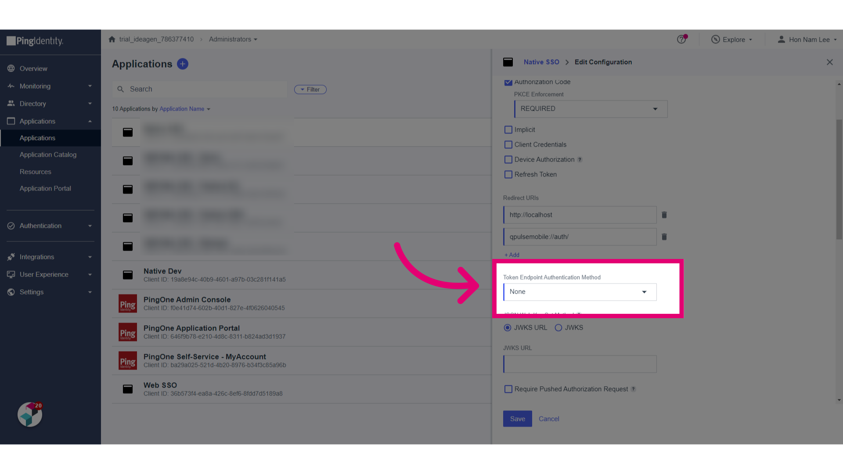Select the JWKS radio button

tap(558, 328)
